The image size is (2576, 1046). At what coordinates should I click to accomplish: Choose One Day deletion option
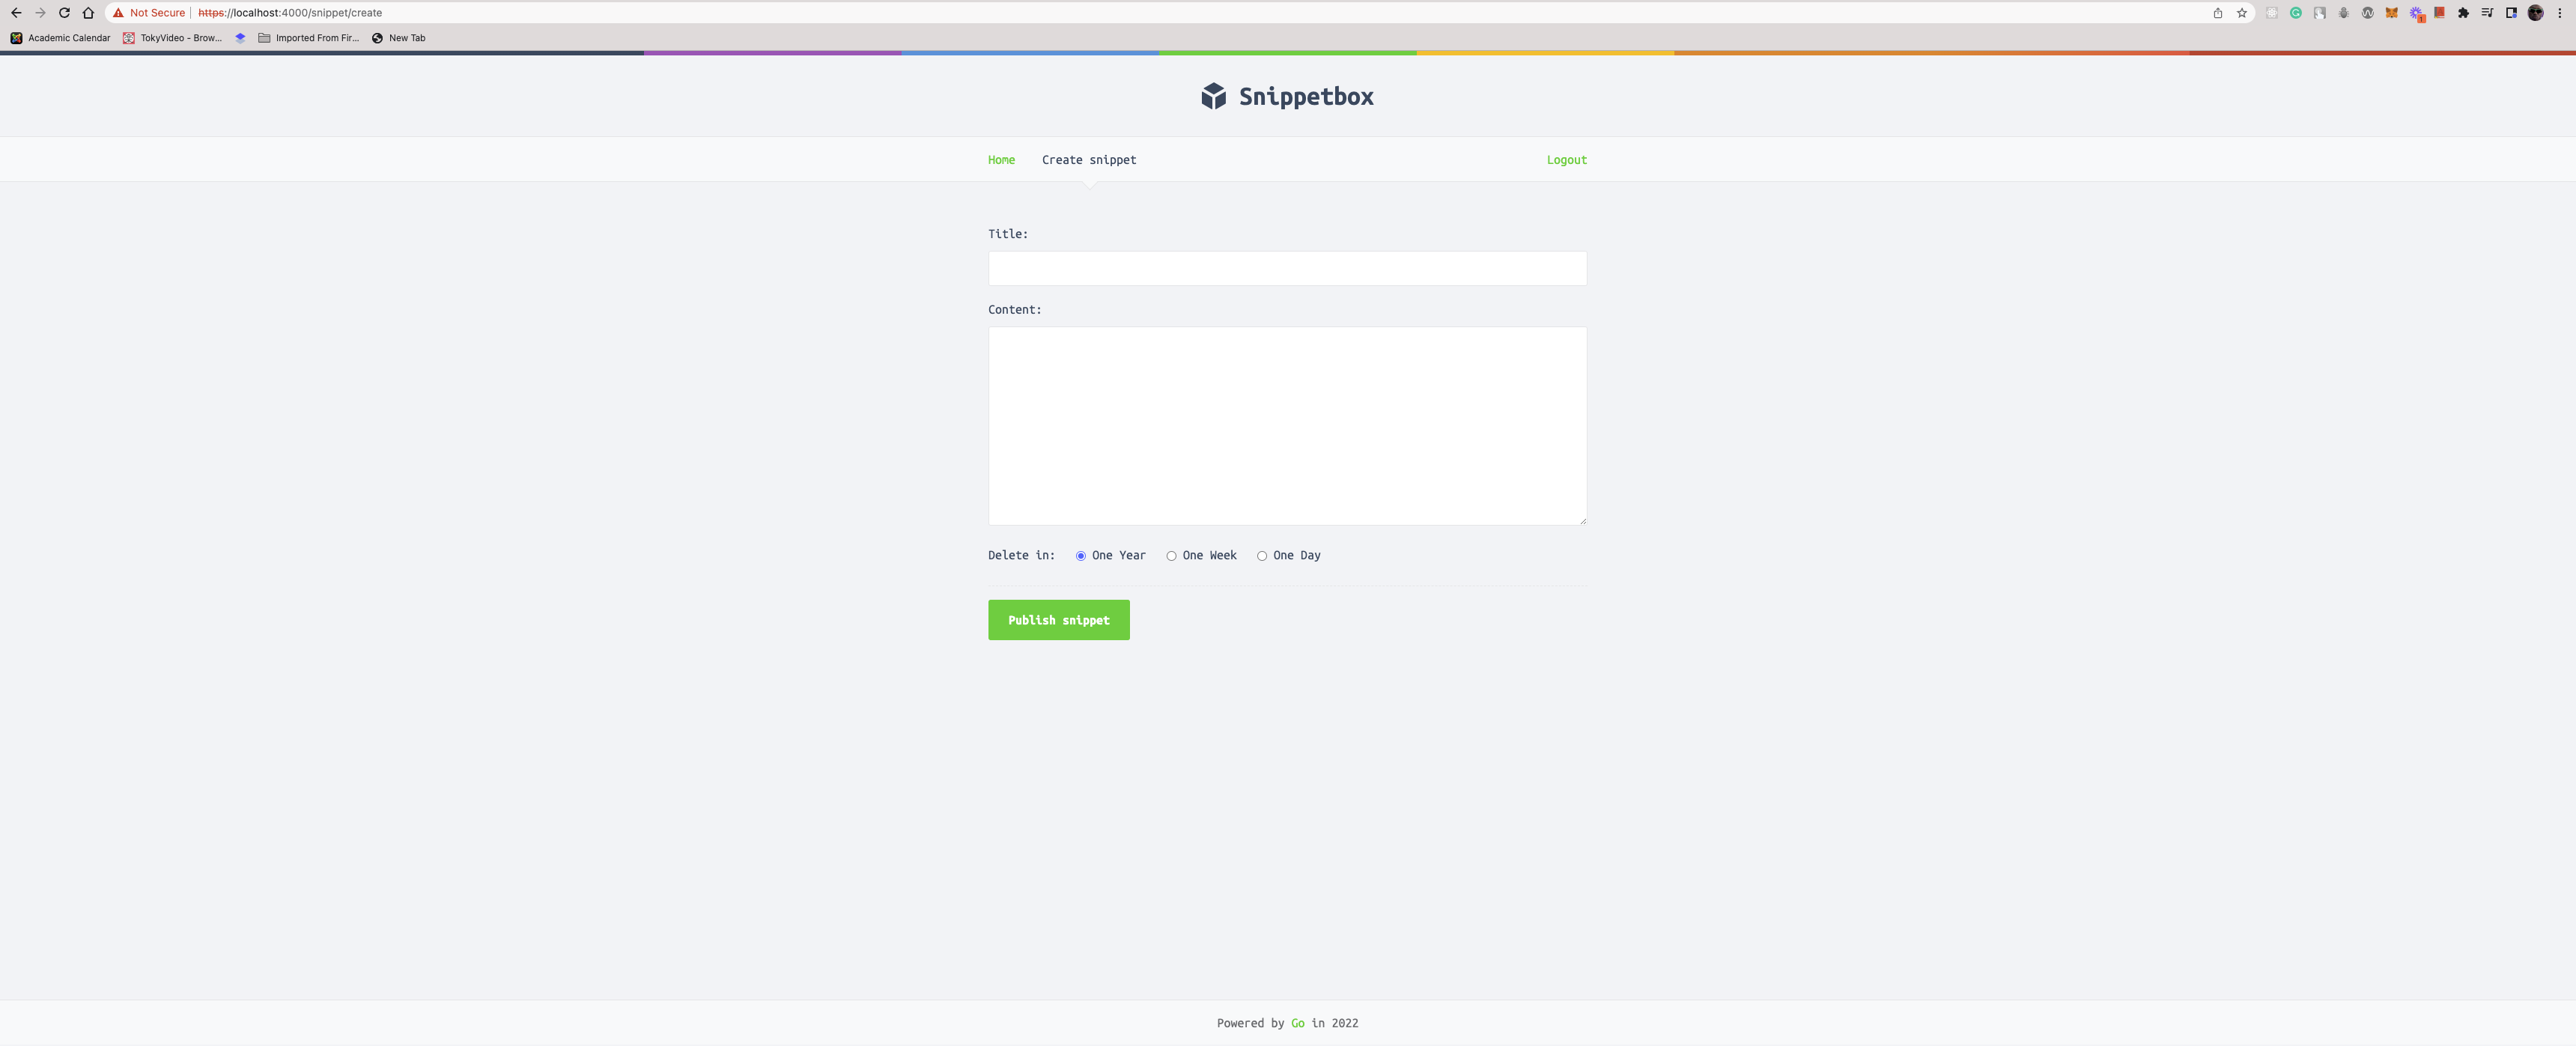(1262, 556)
